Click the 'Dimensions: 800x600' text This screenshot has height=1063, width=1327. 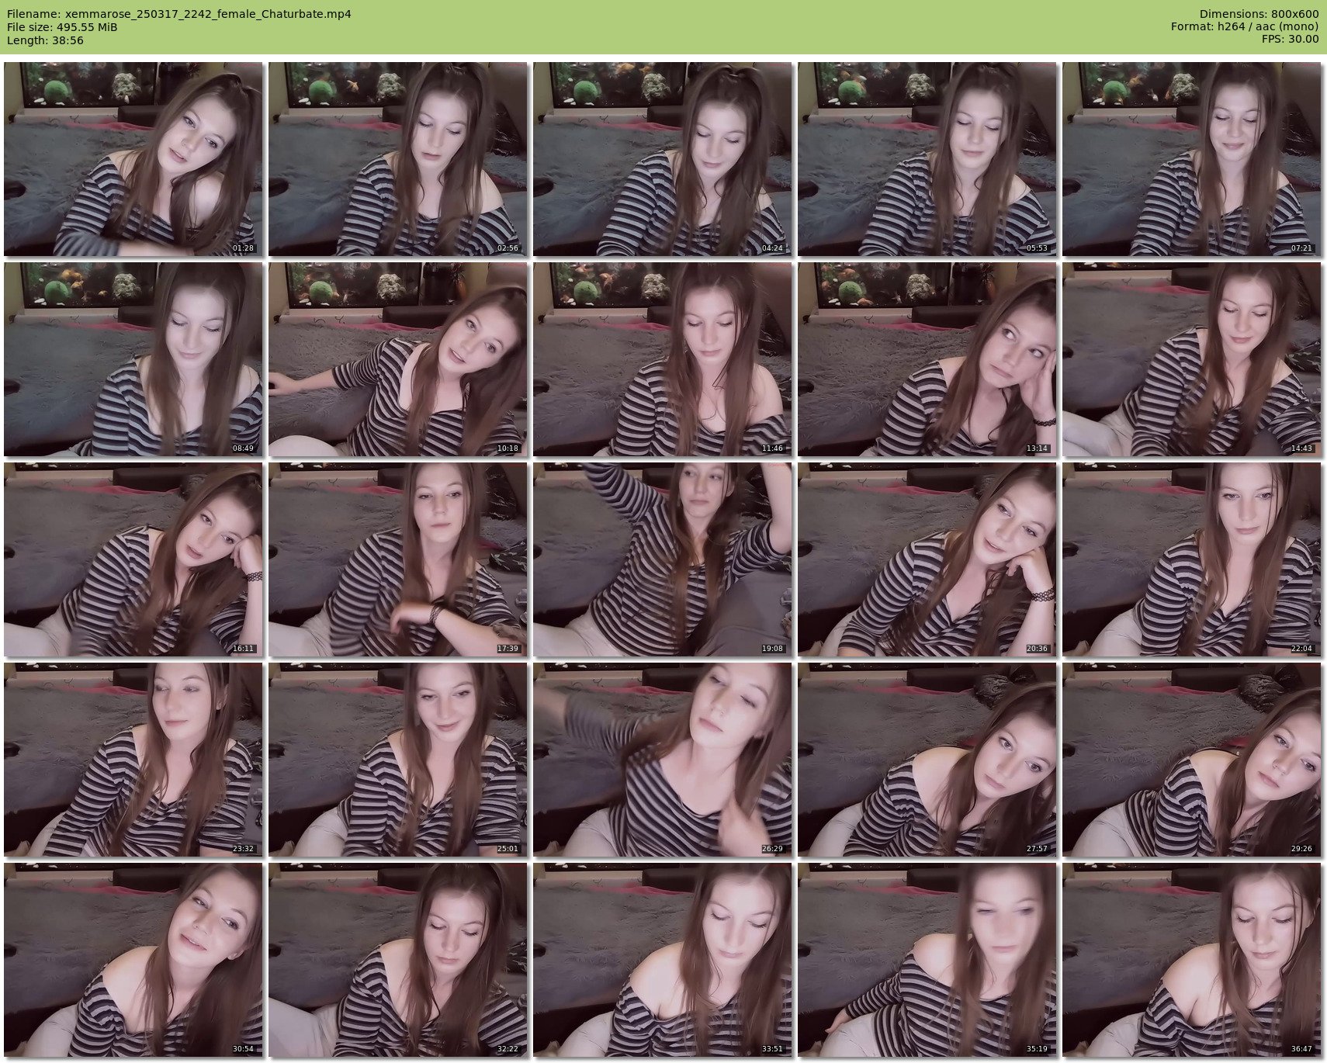(x=1259, y=14)
